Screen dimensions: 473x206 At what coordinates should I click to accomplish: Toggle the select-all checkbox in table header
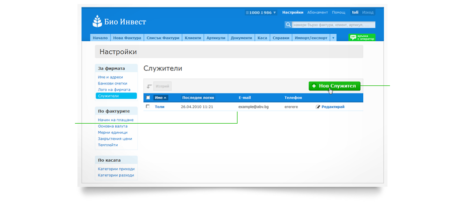tap(148, 97)
